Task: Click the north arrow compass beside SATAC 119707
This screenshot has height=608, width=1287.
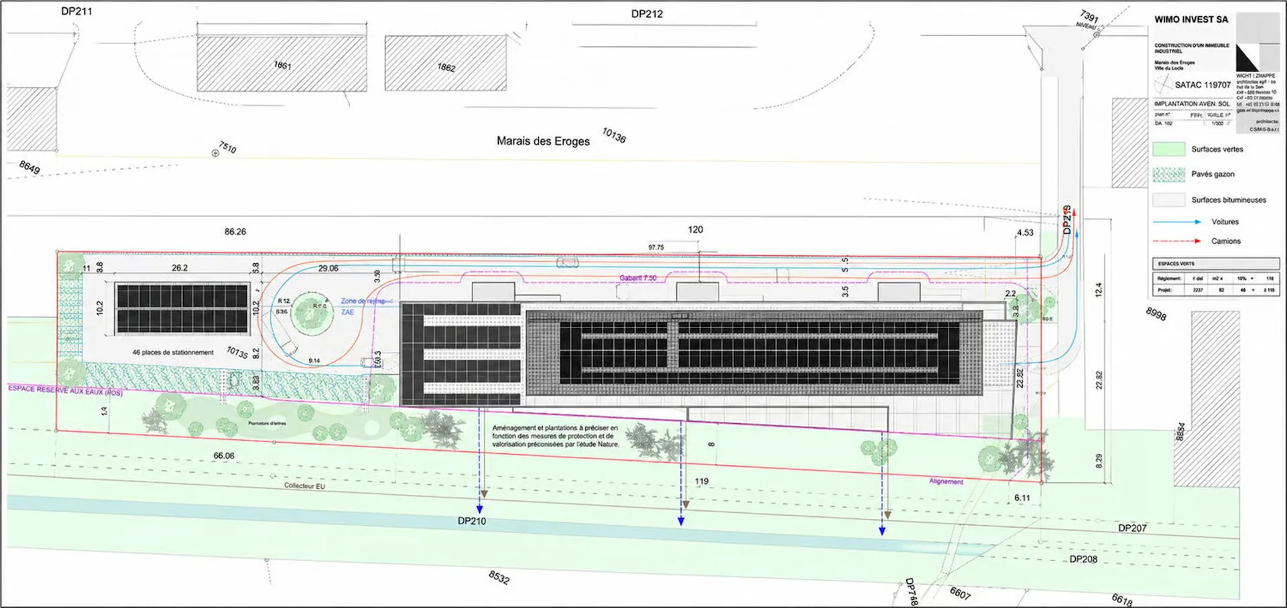Action: coord(1163,84)
